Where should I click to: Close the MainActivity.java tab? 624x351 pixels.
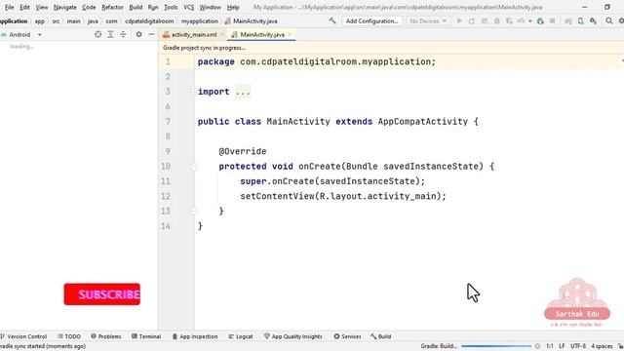click(x=290, y=35)
